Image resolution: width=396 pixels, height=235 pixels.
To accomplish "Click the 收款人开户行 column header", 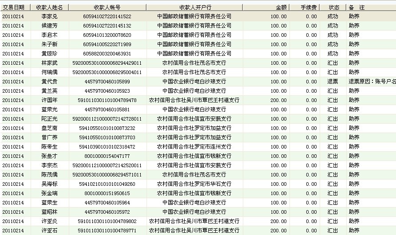I will (x=194, y=7).
